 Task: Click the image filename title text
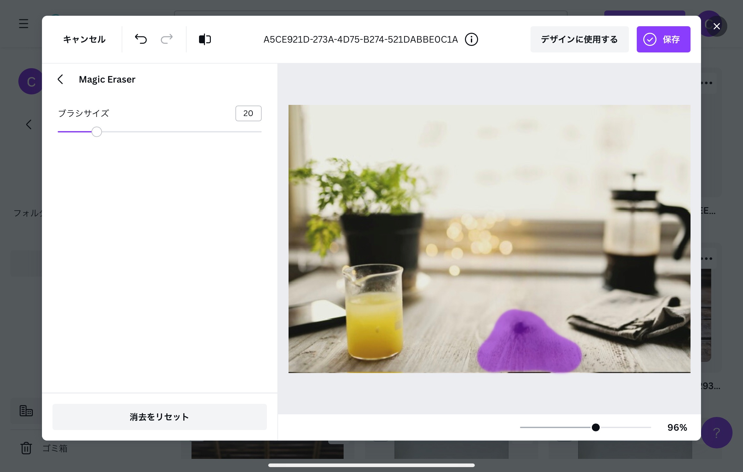[360, 39]
